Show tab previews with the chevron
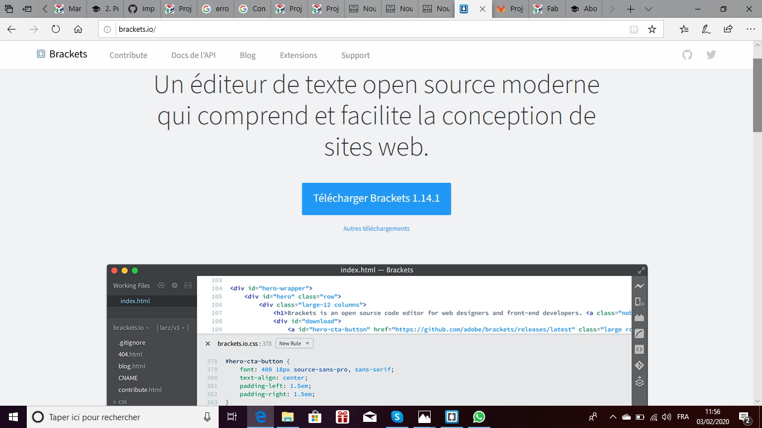The height and width of the screenshot is (428, 762). (648, 9)
